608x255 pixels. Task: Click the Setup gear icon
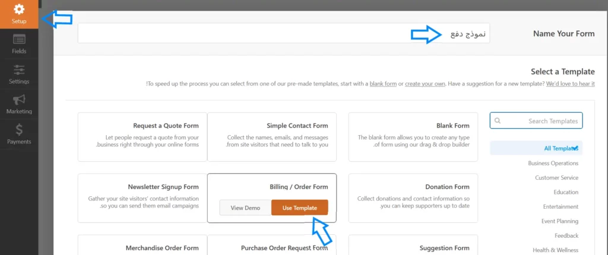pyautogui.click(x=19, y=9)
